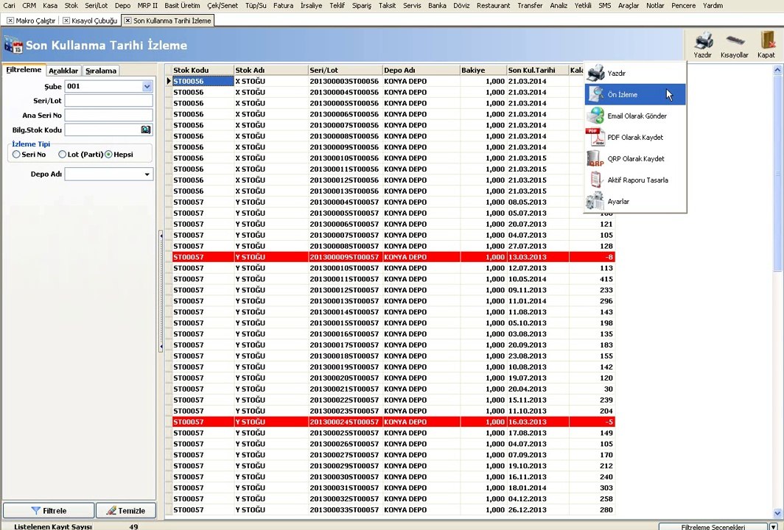Click the calendar icon beside the page title
The height and width of the screenshot is (530, 784).
[13, 44]
